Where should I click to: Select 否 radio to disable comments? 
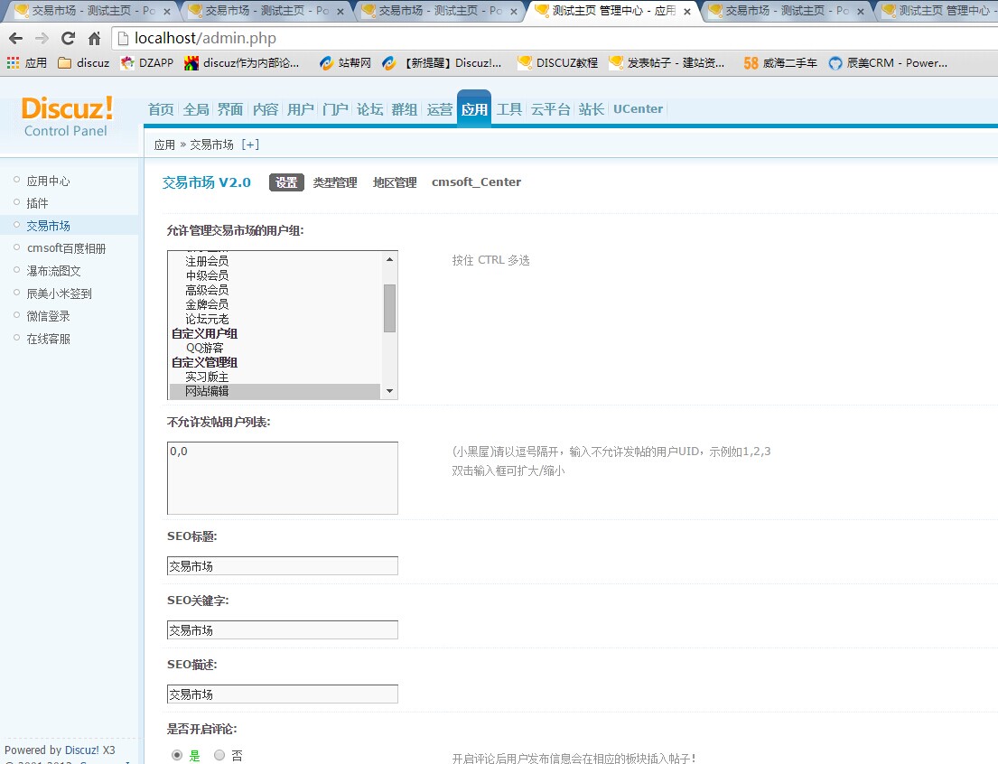[x=219, y=755]
